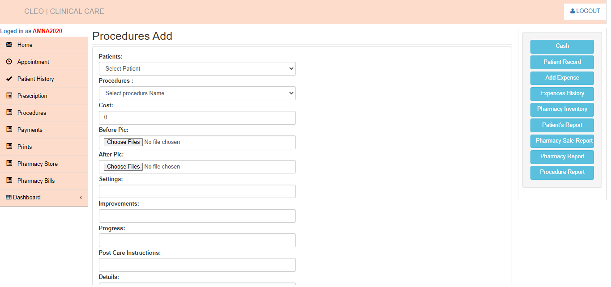Open the Select procedurs Name dropdown
611x287 pixels.
click(197, 93)
